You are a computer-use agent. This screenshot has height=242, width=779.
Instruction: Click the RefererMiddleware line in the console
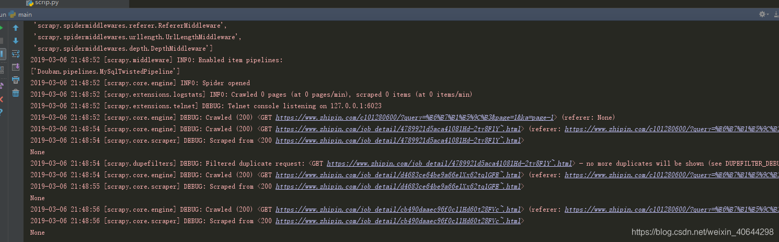tap(130, 26)
